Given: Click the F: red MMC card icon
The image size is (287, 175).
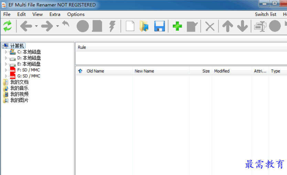Looking at the screenshot, I should tap(13, 70).
